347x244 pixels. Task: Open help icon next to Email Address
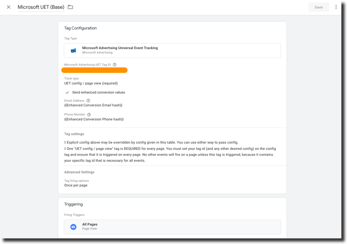pos(88,101)
